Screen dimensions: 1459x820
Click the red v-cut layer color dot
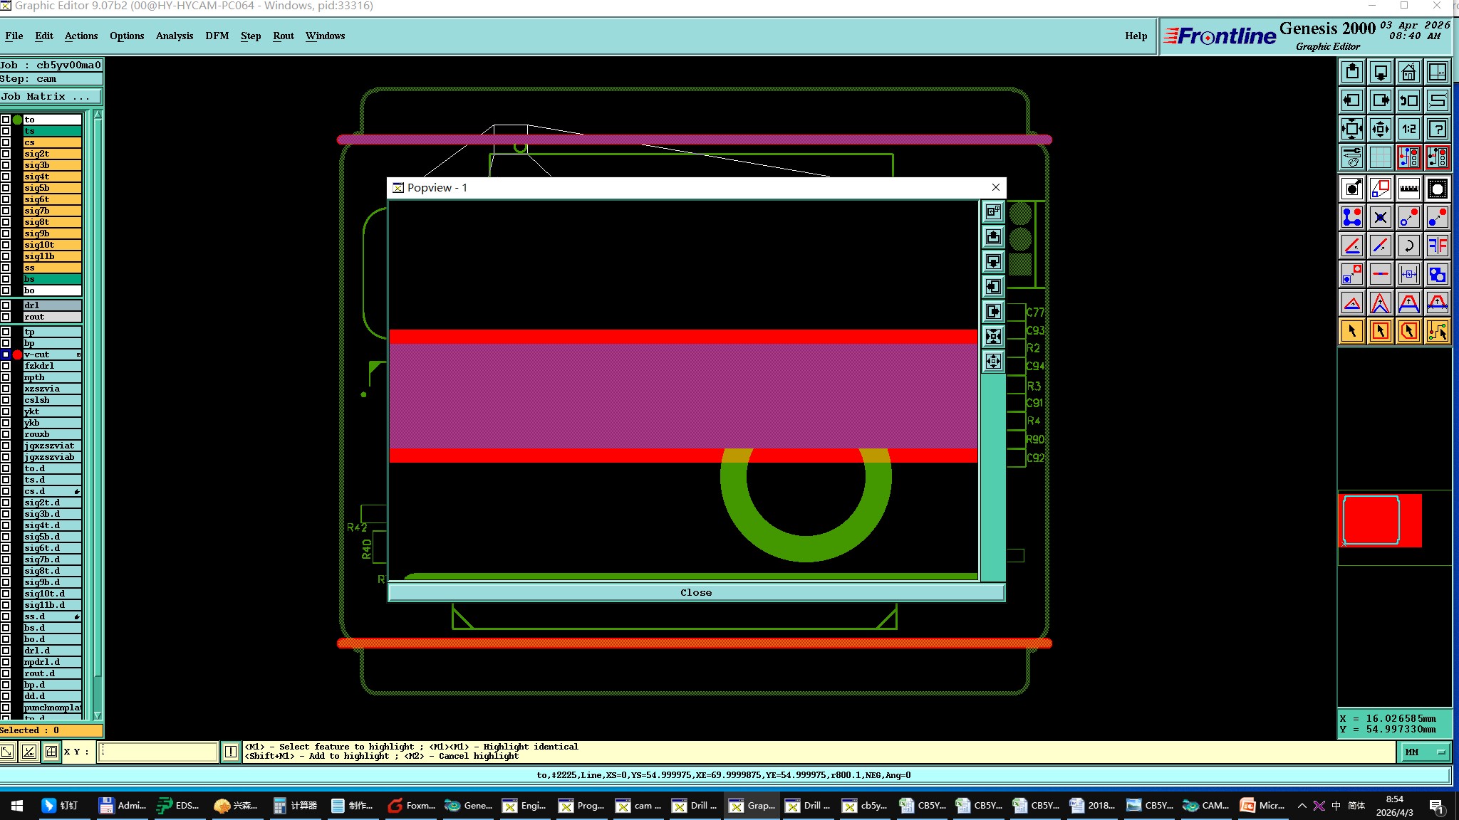pos(17,354)
